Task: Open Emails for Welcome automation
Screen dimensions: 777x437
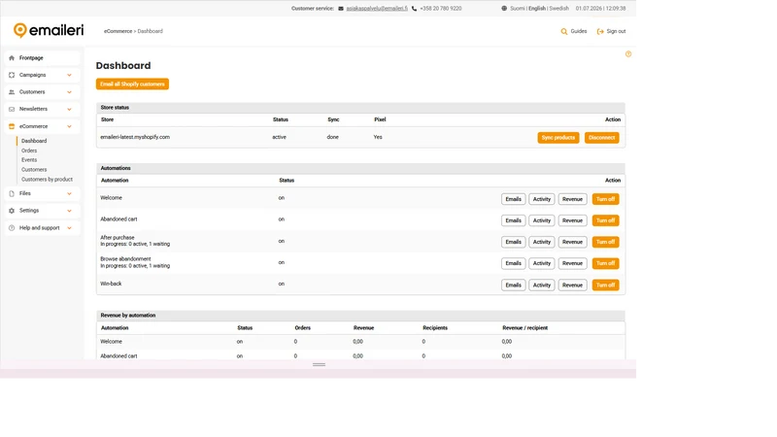Action: tap(513, 199)
